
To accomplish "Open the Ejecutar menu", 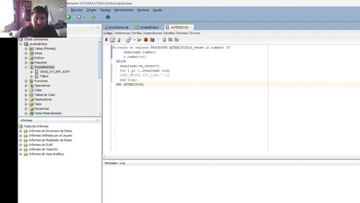I will pyautogui.click(x=76, y=10).
